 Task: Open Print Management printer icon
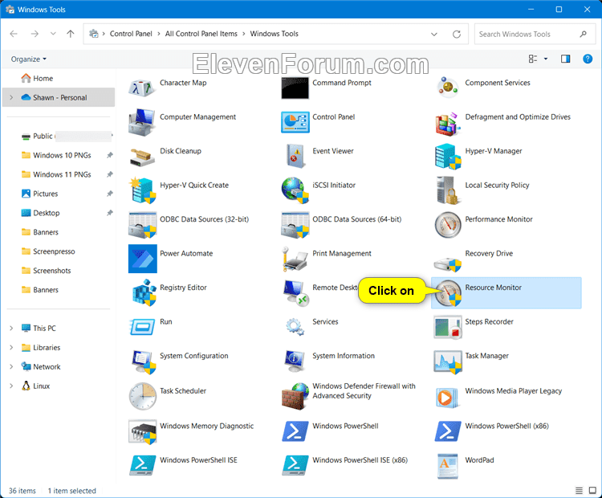(x=295, y=259)
